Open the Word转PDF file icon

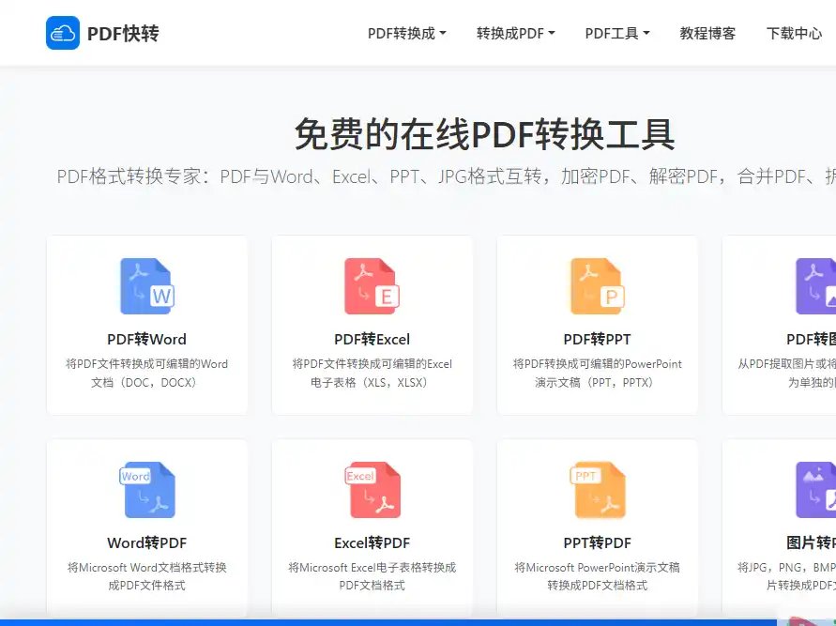pos(147,490)
